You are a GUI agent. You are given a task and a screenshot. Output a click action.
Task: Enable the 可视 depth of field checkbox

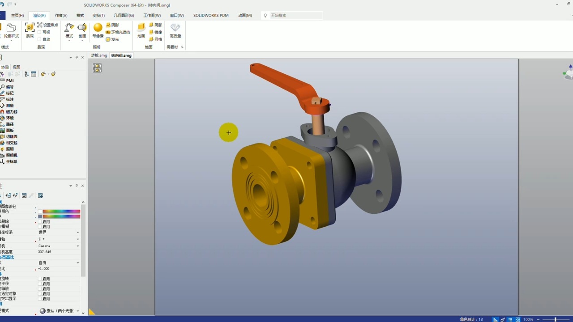point(39,32)
